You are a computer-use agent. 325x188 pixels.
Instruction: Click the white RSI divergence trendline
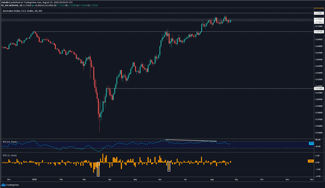click(x=191, y=141)
